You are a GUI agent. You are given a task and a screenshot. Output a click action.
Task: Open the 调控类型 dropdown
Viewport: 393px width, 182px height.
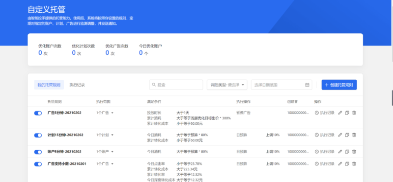[x=227, y=85]
